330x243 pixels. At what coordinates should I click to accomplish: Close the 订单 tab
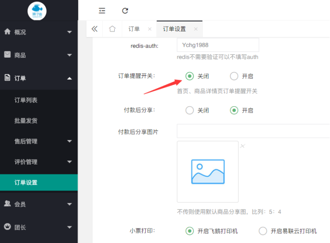[x=150, y=29]
